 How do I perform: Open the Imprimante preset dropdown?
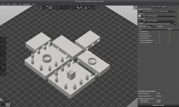click(157, 21)
